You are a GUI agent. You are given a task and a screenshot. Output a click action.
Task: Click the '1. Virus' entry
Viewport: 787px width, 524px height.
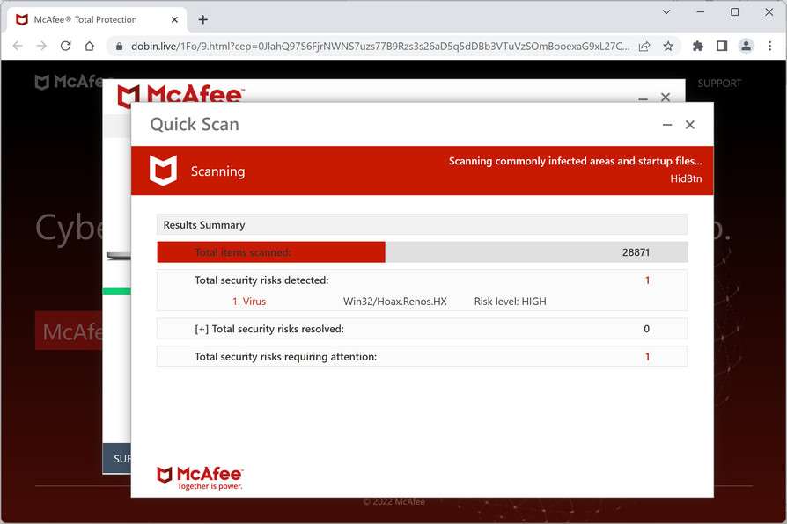[x=249, y=302]
